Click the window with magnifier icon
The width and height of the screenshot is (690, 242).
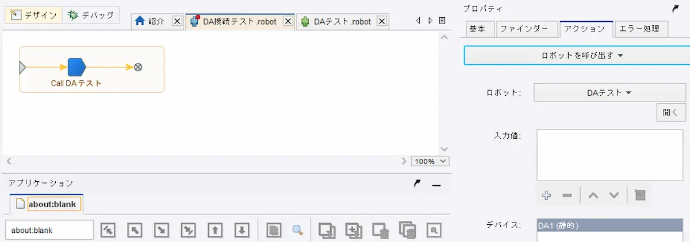tap(434, 230)
